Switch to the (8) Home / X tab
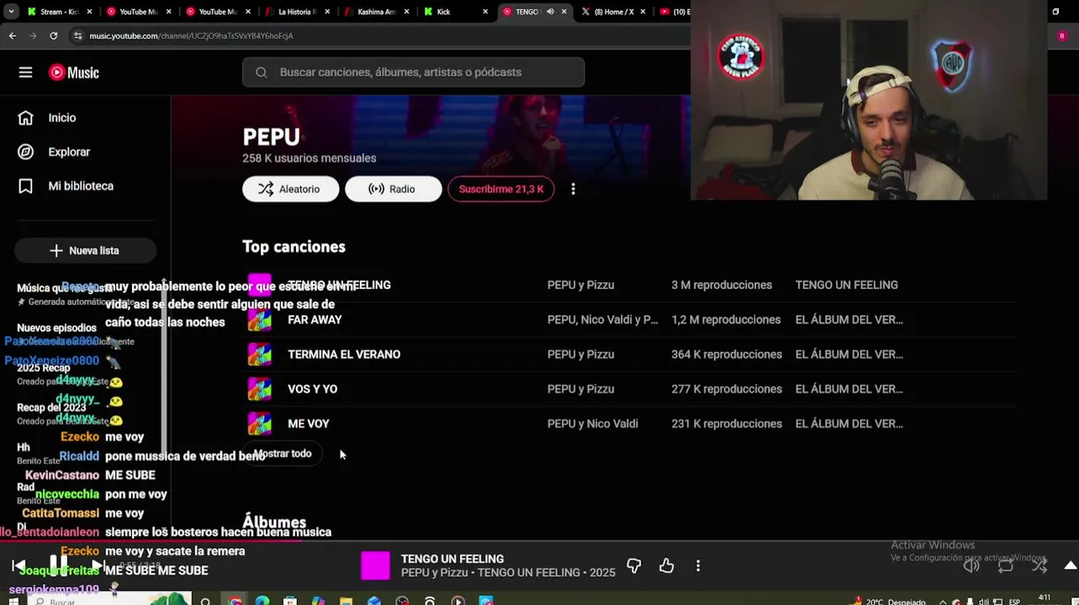 pos(614,12)
